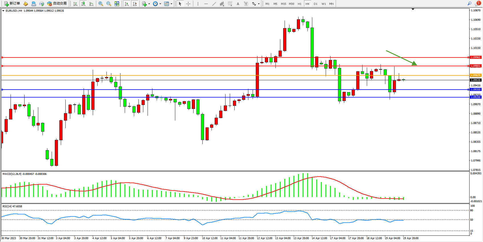The height and width of the screenshot is (242, 483).
Task: Toggle chart shift from right edge
Action: point(135,4)
